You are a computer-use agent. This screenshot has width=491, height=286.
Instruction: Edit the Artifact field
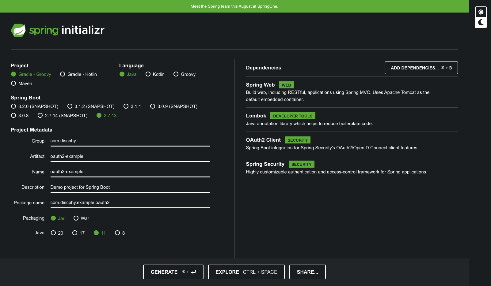click(x=130, y=157)
